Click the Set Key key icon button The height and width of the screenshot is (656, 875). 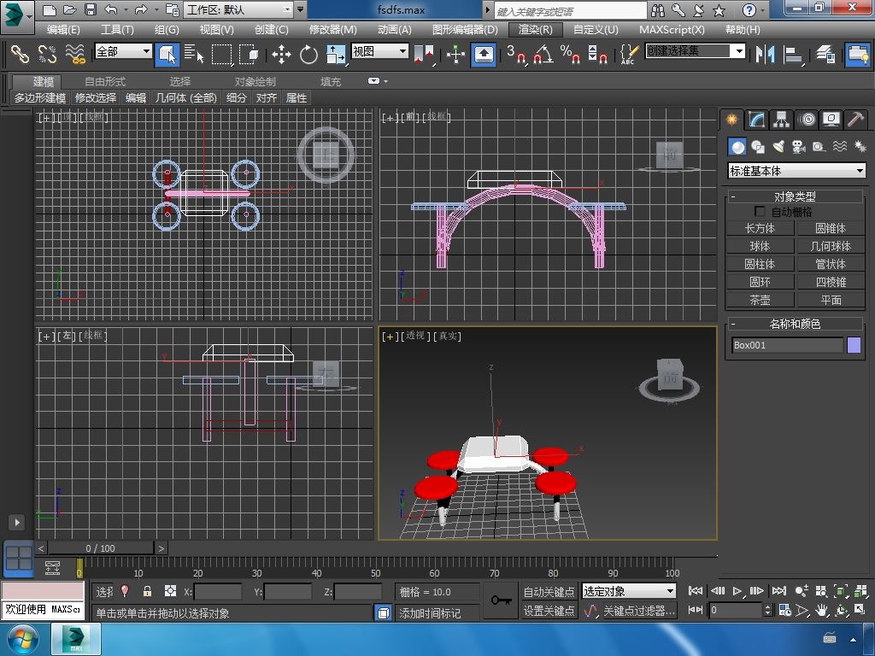coord(501,600)
